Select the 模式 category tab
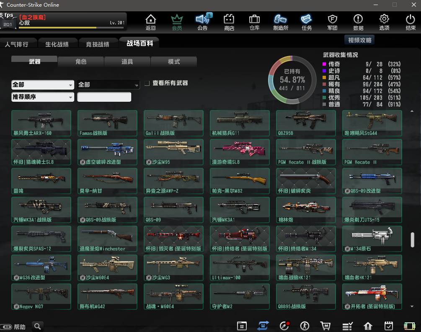This screenshot has height=332, width=421. (x=174, y=62)
